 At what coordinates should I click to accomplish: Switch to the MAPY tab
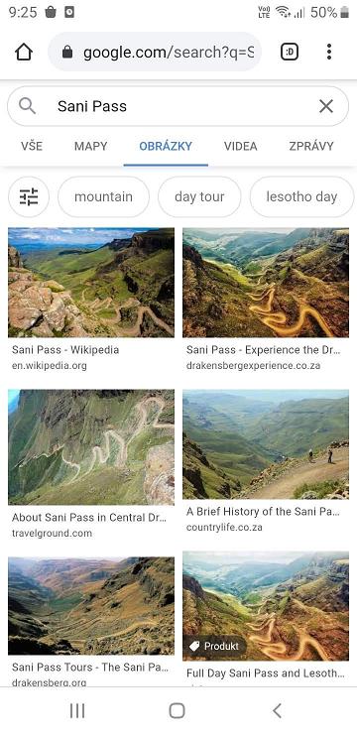(x=91, y=146)
